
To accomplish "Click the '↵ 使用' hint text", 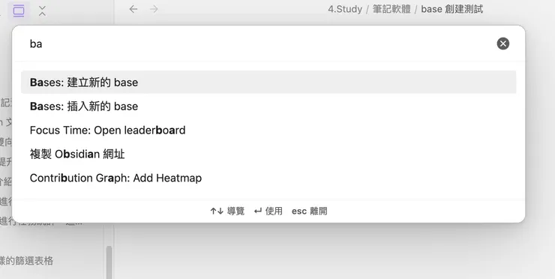I will click(268, 211).
